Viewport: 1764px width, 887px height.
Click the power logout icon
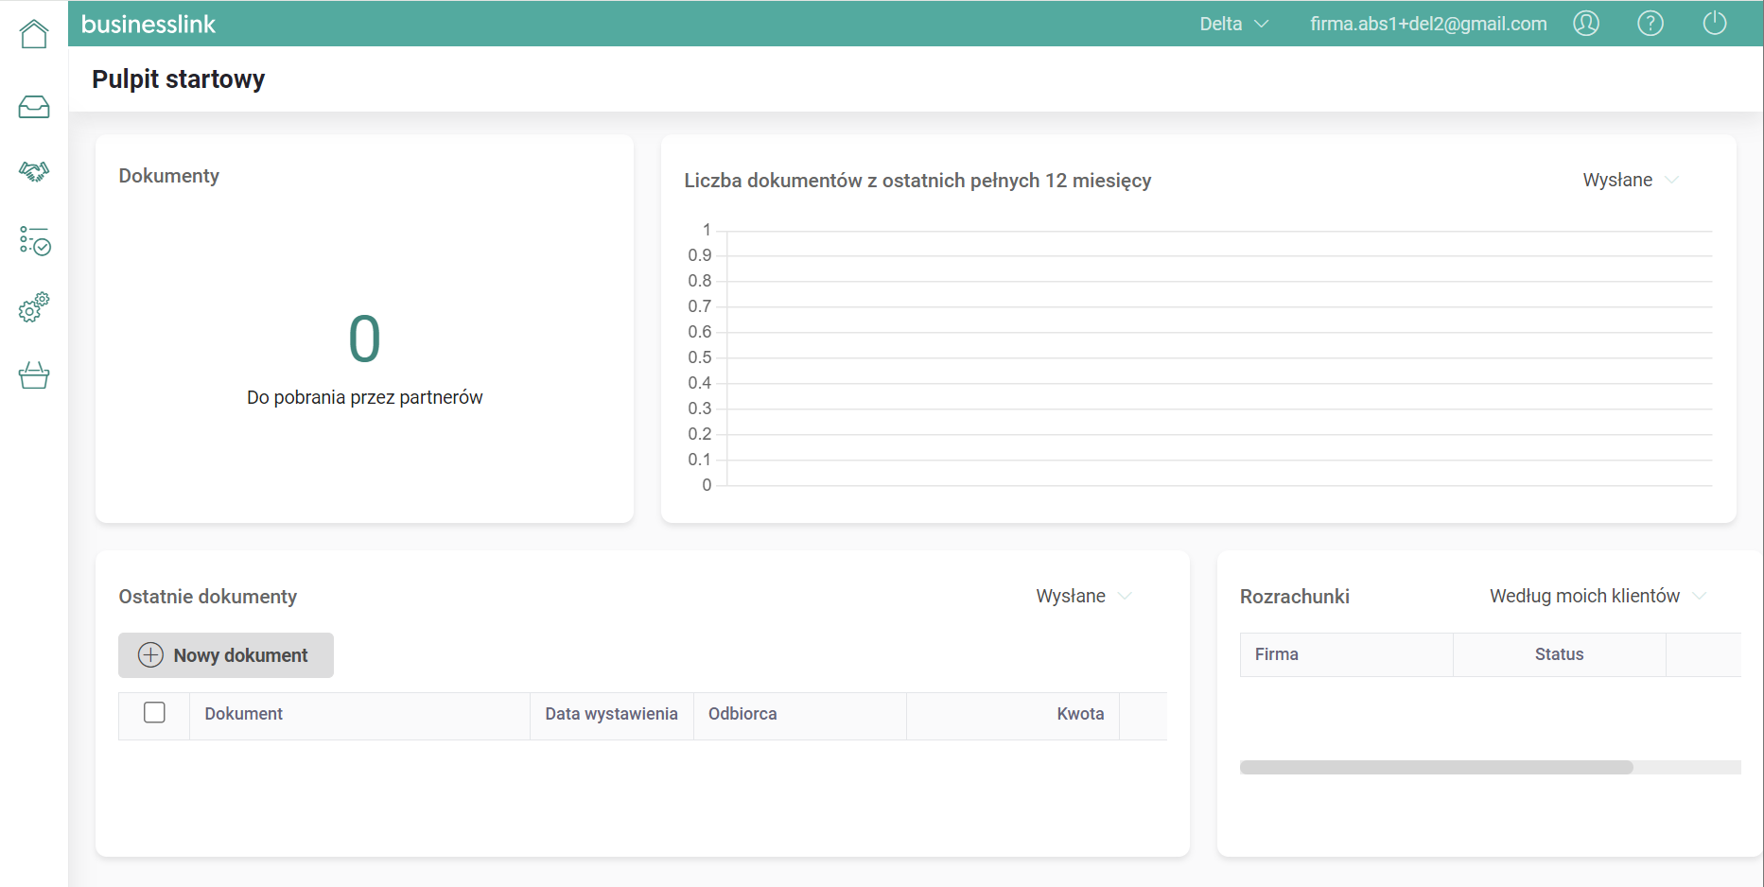pos(1715,24)
